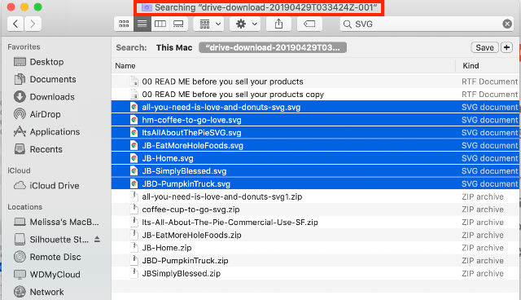Image resolution: width=521 pixels, height=300 pixels.
Task: Select JB-Home.zip archive
Action: (x=315, y=248)
